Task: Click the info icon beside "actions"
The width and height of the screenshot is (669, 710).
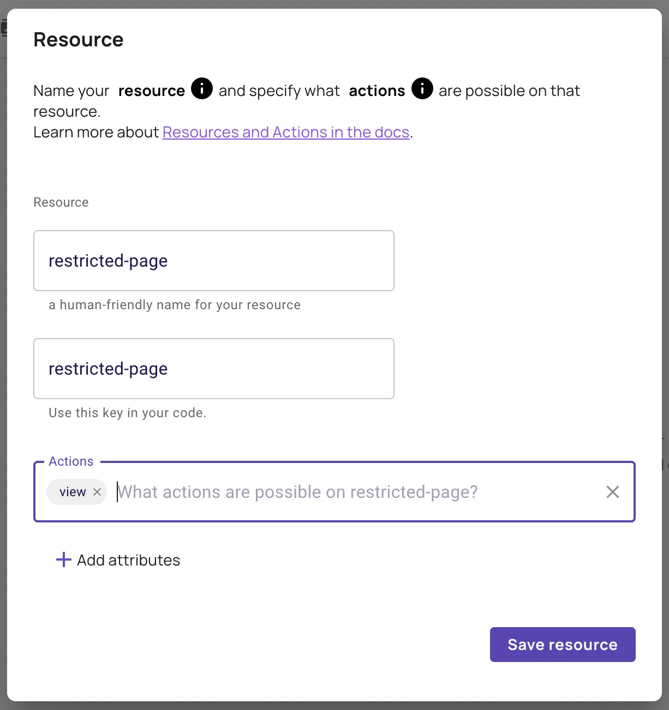Action: tap(422, 88)
